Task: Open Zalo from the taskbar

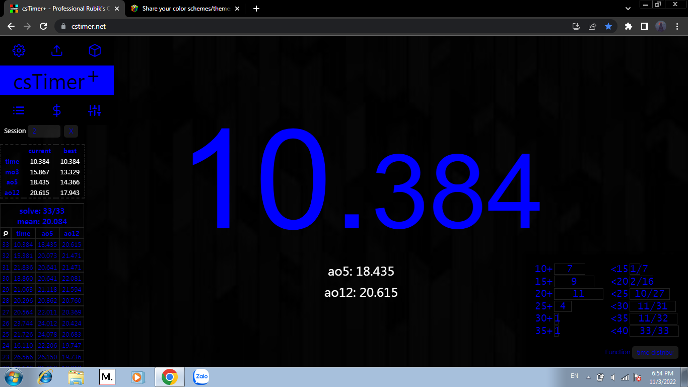Action: pos(201,377)
